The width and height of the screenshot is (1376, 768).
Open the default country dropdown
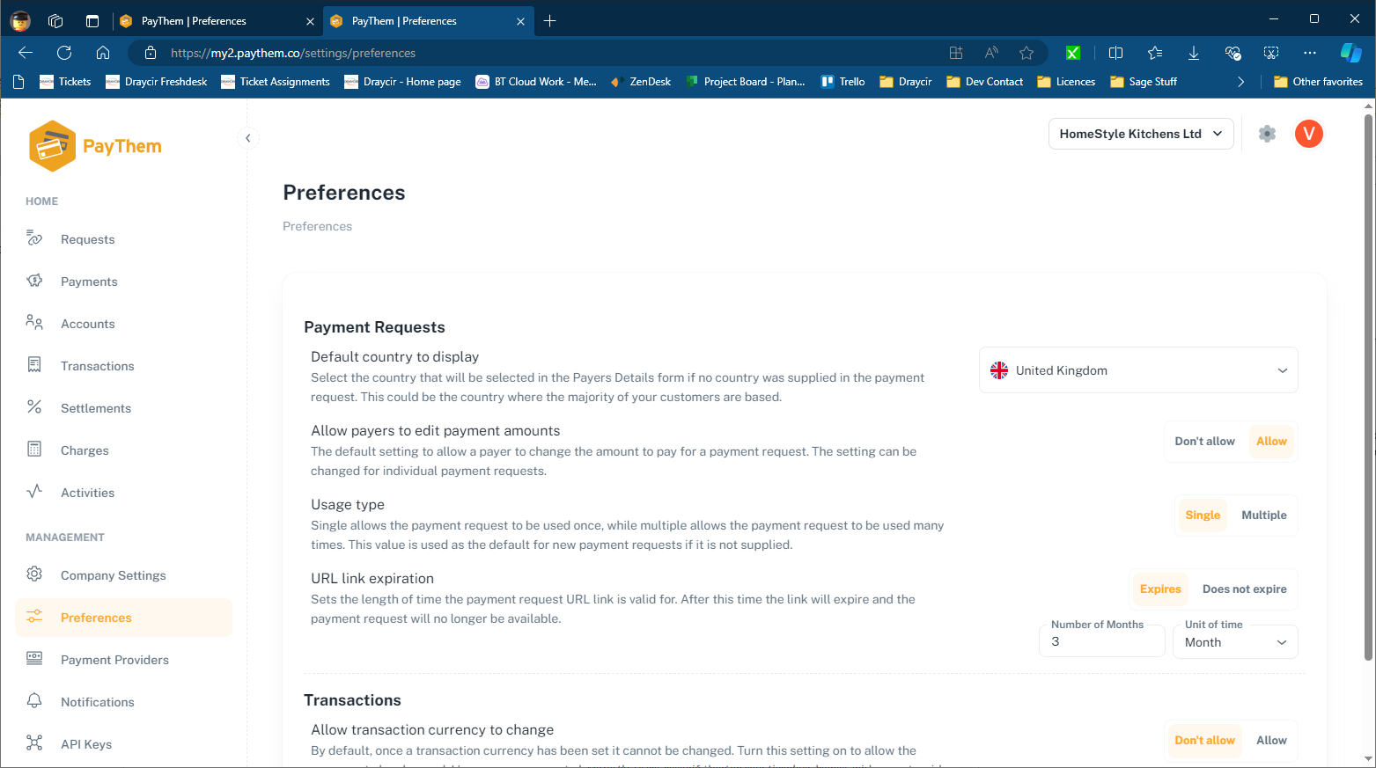point(1138,370)
